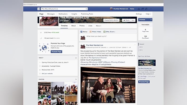Click the camera icon on profile picture
The image size is (187, 105).
pos(42,23)
